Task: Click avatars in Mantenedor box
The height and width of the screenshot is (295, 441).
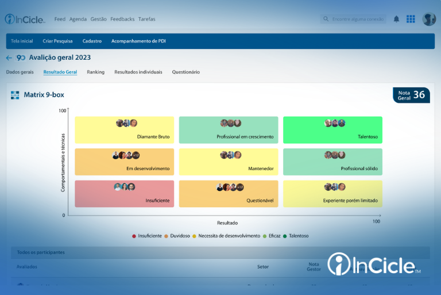Action: pyautogui.click(x=231, y=155)
